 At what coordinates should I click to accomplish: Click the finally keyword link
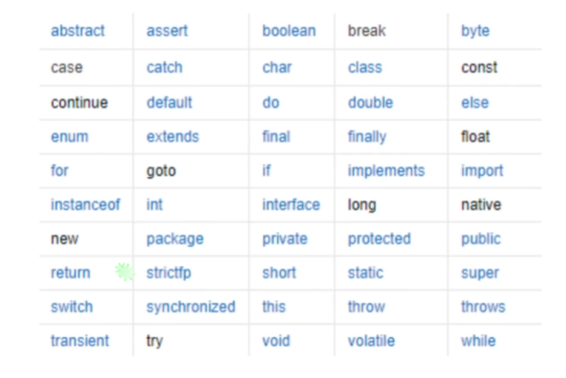367,138
